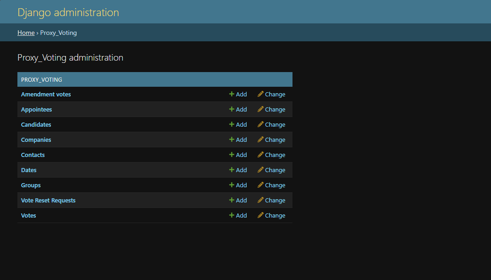Image resolution: width=491 pixels, height=280 pixels.
Task: Click the Proxy_Voting administration heading
Action: click(x=71, y=57)
